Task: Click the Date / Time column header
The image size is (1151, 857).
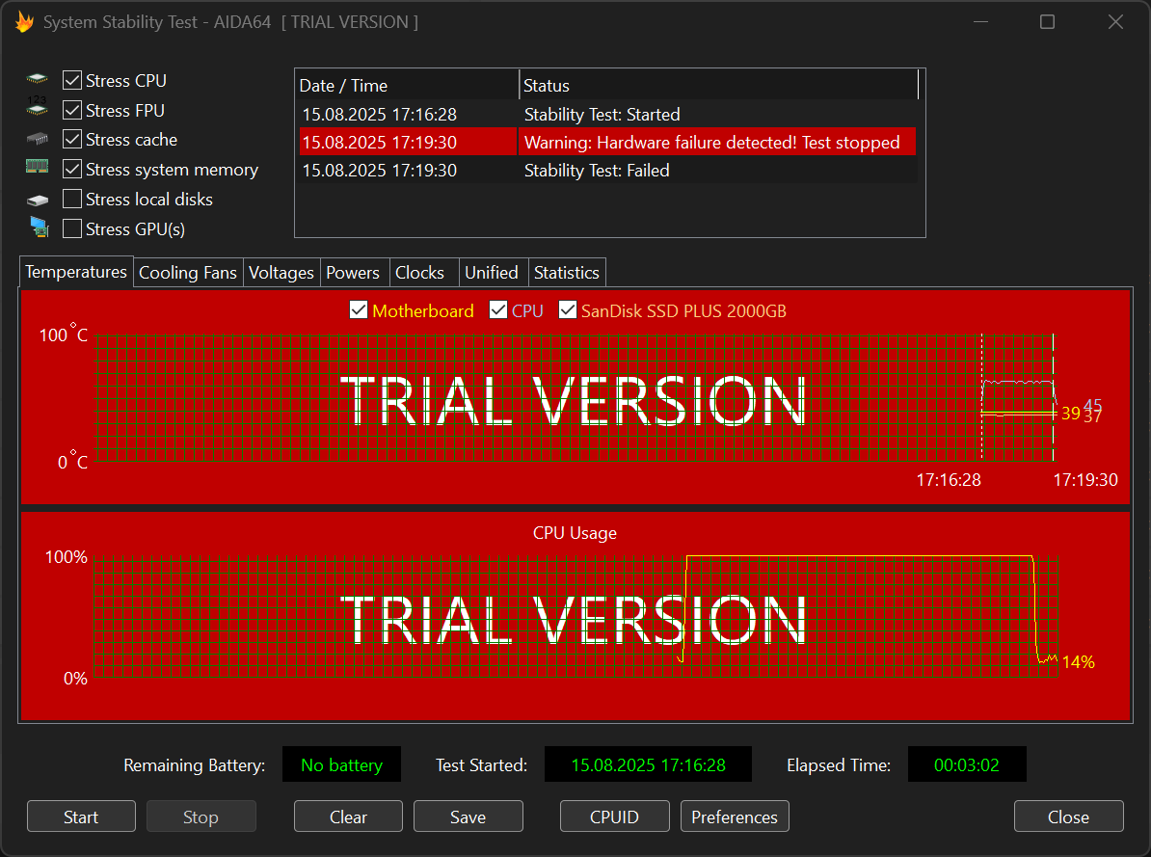Action: [408, 85]
